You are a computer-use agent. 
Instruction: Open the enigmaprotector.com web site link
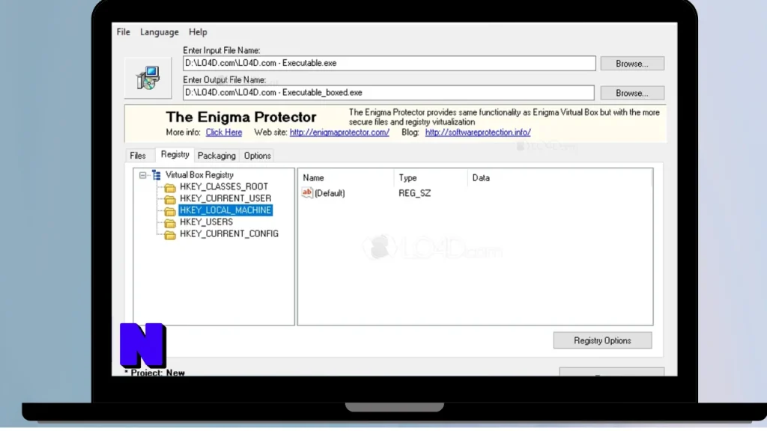(x=339, y=132)
